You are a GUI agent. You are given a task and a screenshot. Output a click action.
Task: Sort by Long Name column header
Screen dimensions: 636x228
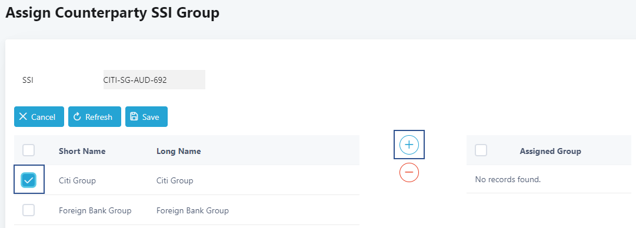pos(178,151)
